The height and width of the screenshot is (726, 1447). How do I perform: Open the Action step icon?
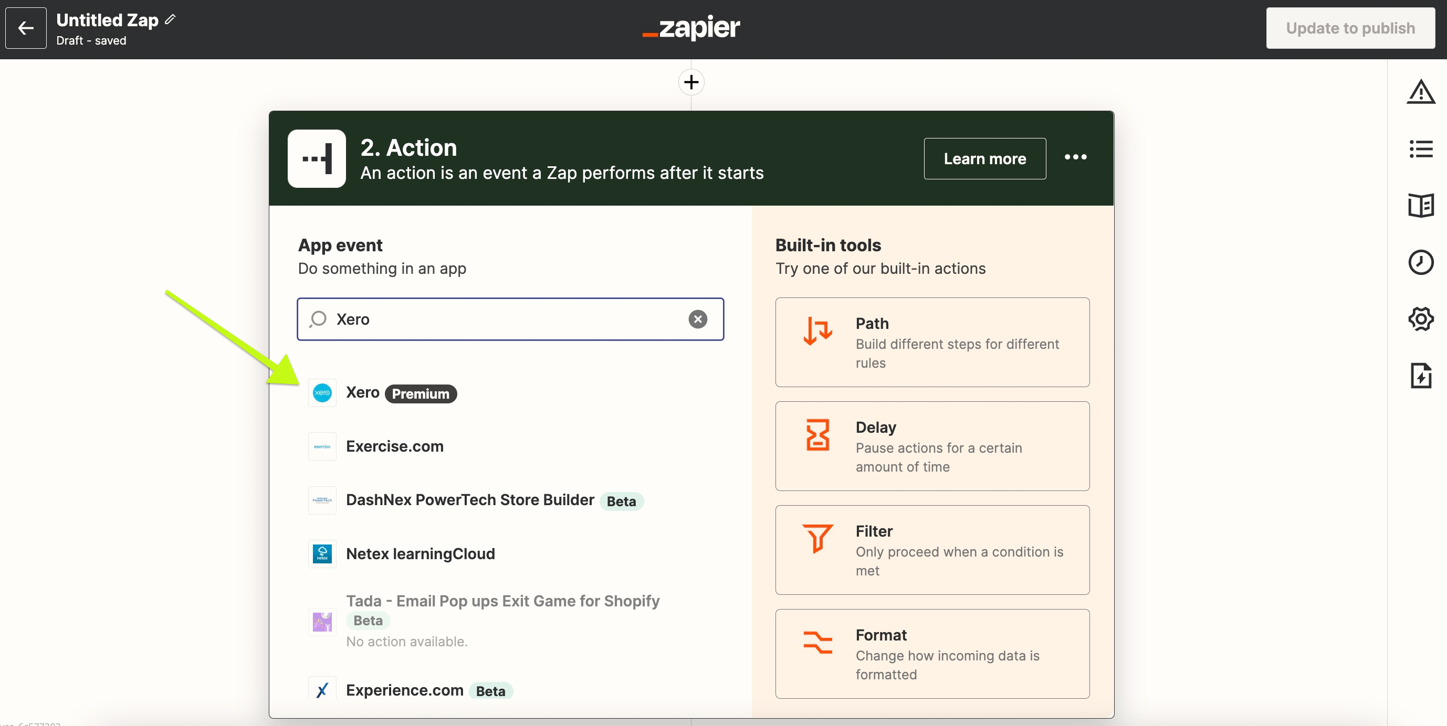coord(317,159)
